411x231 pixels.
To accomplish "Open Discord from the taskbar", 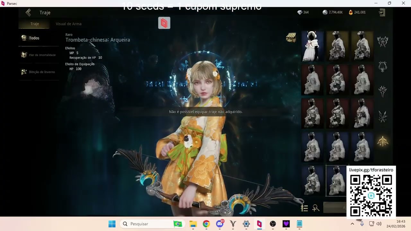I will pyautogui.click(x=220, y=224).
